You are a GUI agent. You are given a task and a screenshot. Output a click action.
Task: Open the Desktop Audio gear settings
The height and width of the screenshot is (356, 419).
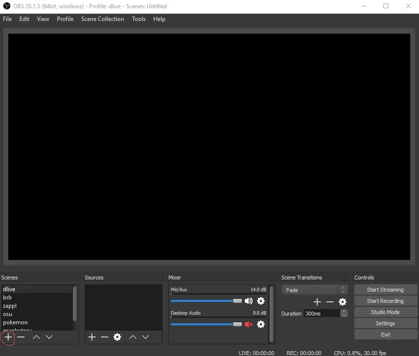click(x=261, y=324)
